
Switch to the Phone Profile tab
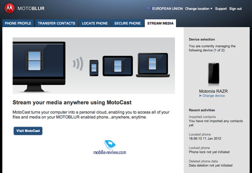[x=18, y=23]
